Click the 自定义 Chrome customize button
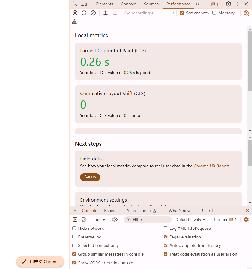 coord(40,262)
